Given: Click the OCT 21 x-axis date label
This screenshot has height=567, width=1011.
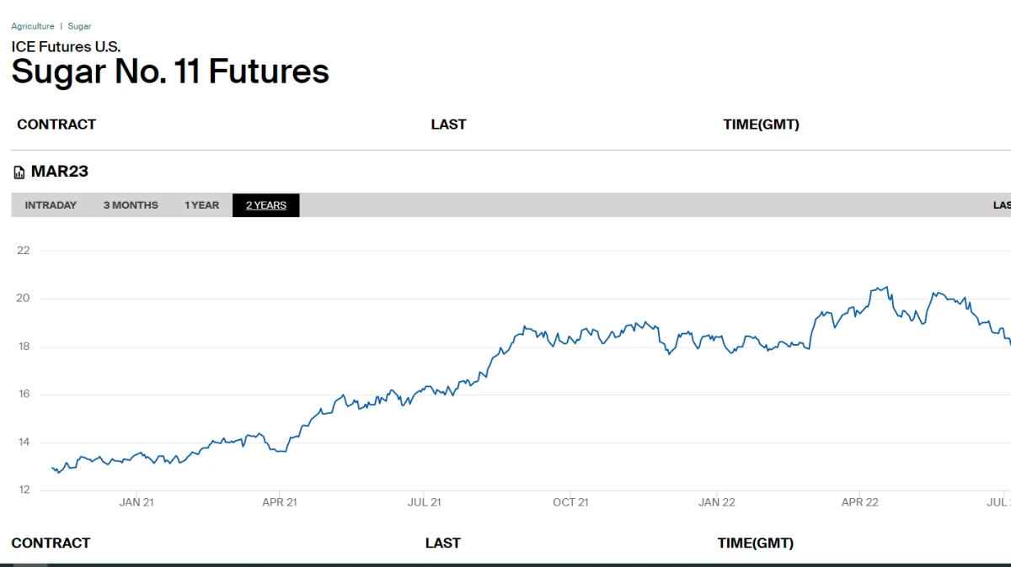Looking at the screenshot, I should coord(570,502).
